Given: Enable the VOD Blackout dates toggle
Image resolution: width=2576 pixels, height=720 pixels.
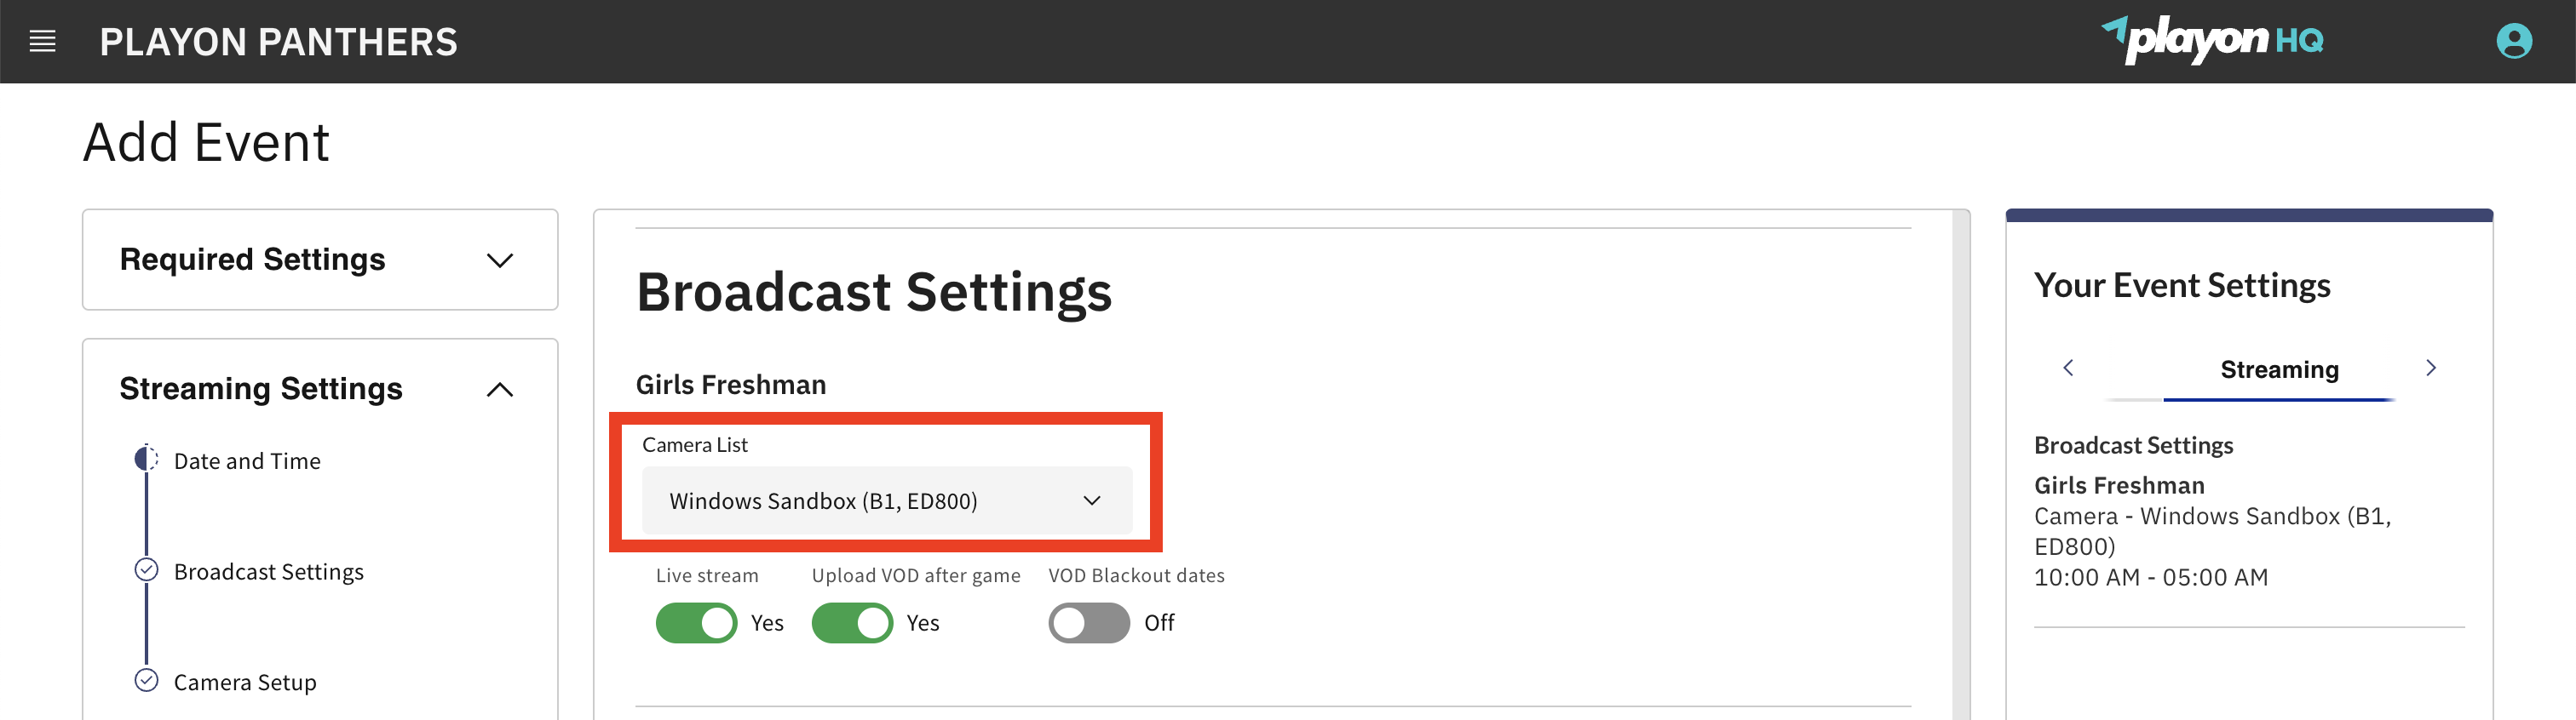Looking at the screenshot, I should 1089,623.
